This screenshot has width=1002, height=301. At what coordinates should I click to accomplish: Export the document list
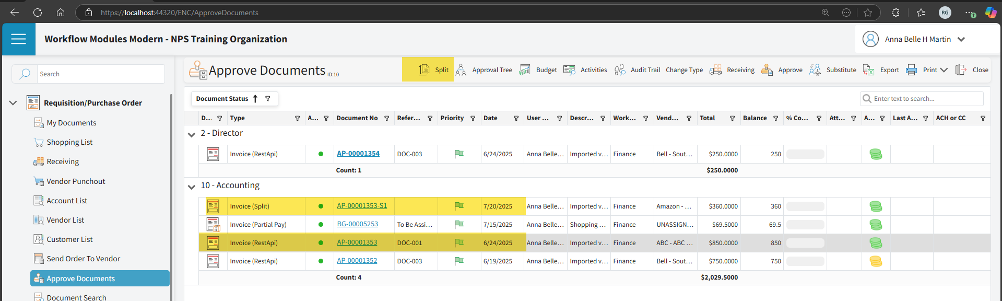868,70
